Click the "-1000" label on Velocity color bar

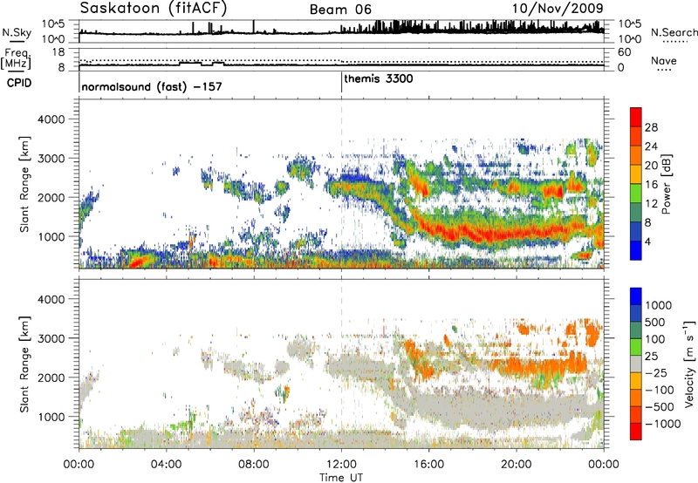[663, 424]
